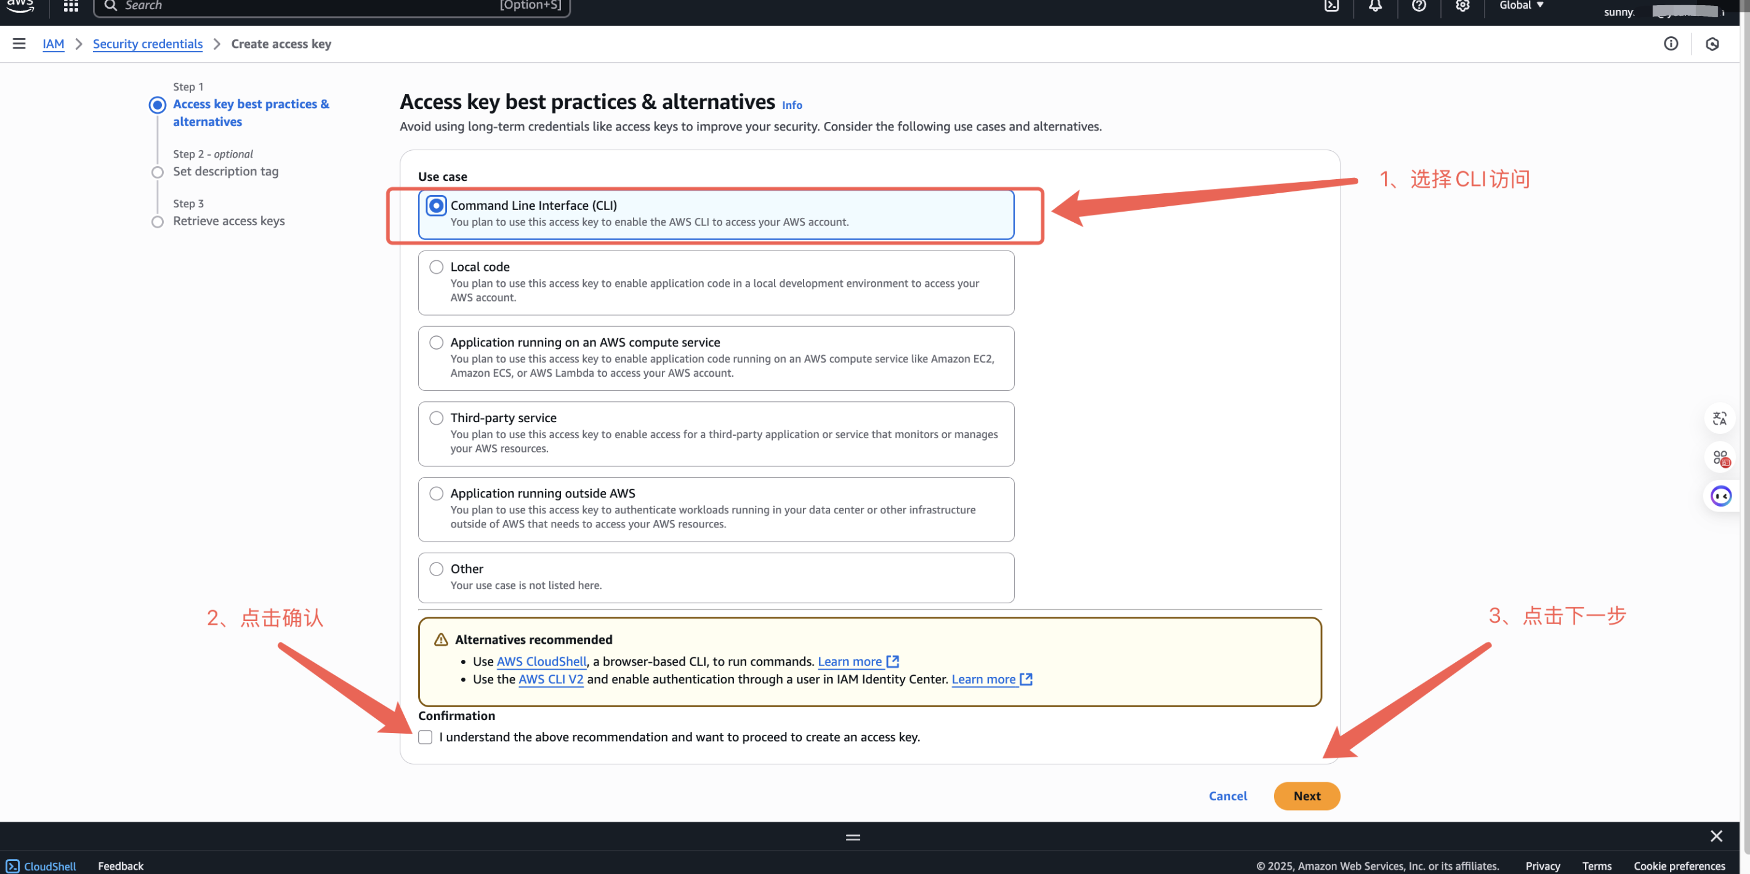Open the notifications bell
This screenshot has height=874, width=1750.
1375,6
